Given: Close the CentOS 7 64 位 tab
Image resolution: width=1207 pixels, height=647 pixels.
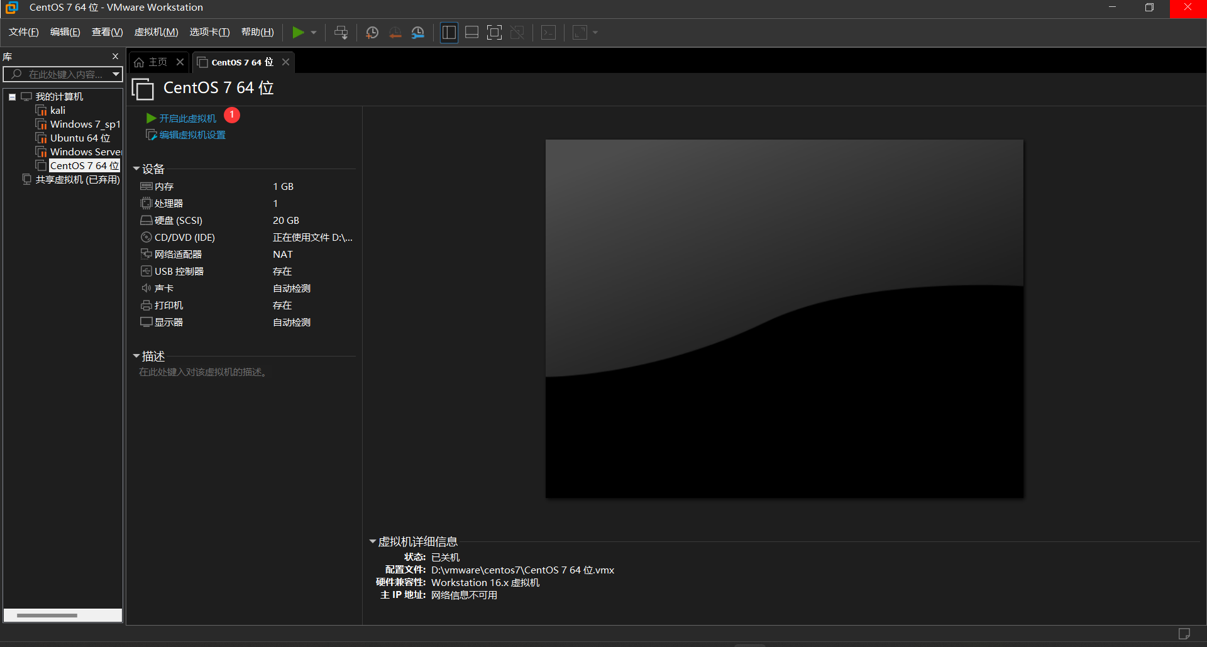Looking at the screenshot, I should point(285,62).
